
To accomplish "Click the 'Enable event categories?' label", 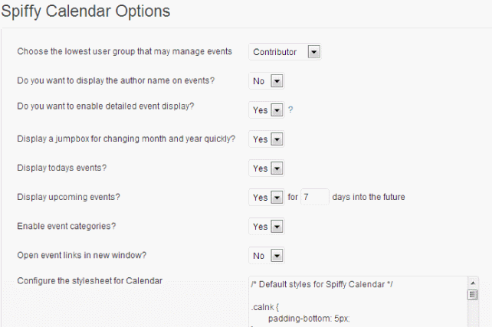I will (x=67, y=226).
